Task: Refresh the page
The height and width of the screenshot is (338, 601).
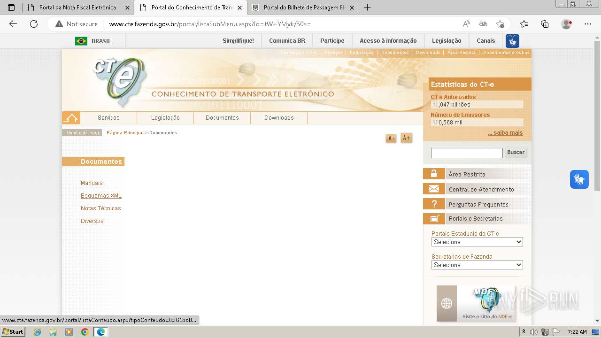Action: tap(34, 24)
